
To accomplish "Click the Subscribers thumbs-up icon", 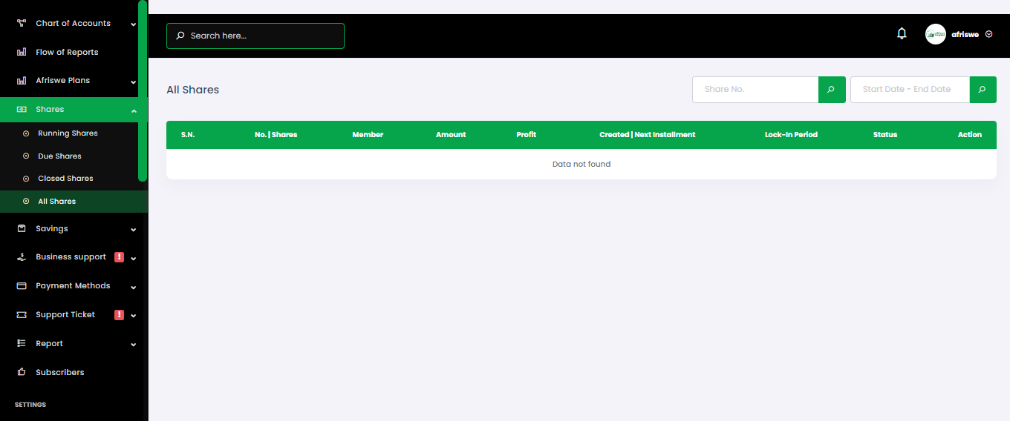I will [22, 373].
